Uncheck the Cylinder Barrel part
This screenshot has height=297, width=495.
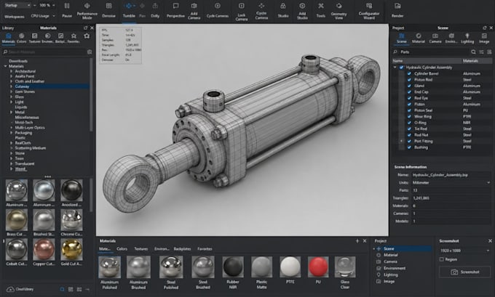[409, 73]
